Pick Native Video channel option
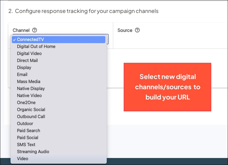Image resolution: width=228 pixels, height=165 pixels. (x=29, y=96)
